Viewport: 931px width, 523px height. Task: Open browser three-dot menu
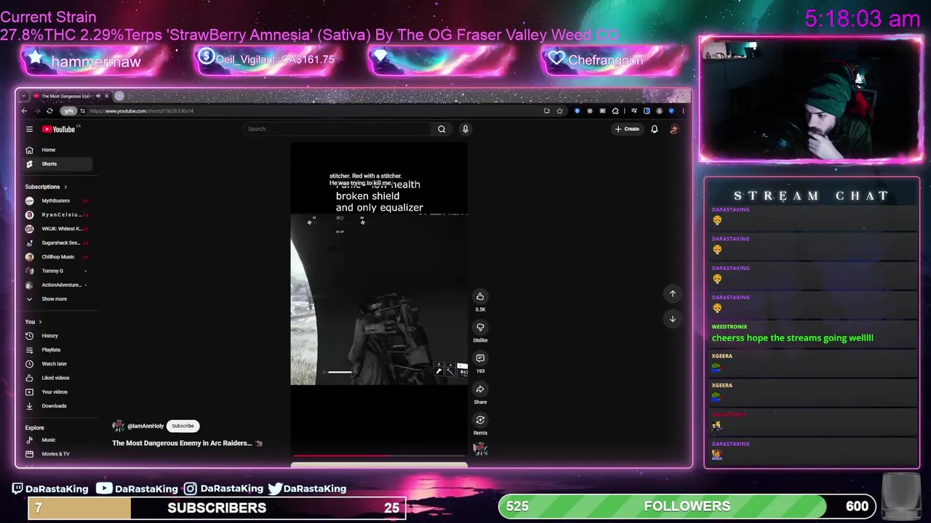[x=683, y=111]
